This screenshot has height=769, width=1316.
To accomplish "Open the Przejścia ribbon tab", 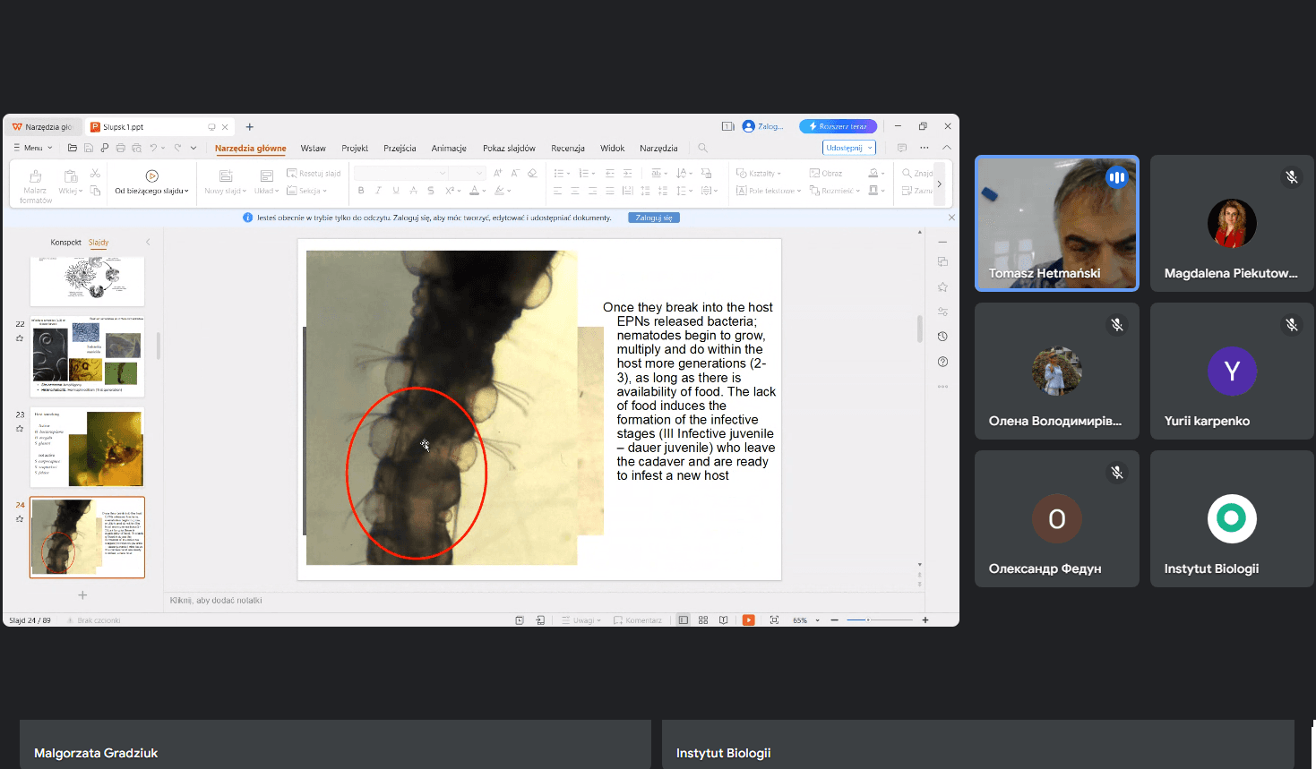I will click(x=400, y=149).
